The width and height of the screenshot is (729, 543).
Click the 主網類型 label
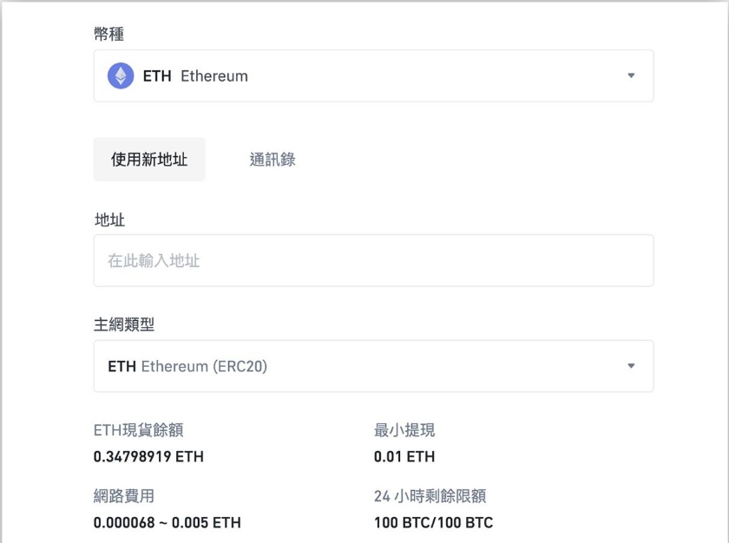pyautogui.click(x=124, y=324)
